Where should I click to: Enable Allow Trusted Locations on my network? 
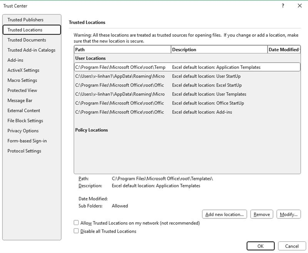click(x=76, y=223)
